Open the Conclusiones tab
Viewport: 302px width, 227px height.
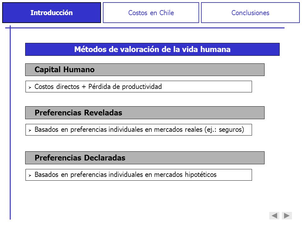pos(250,13)
